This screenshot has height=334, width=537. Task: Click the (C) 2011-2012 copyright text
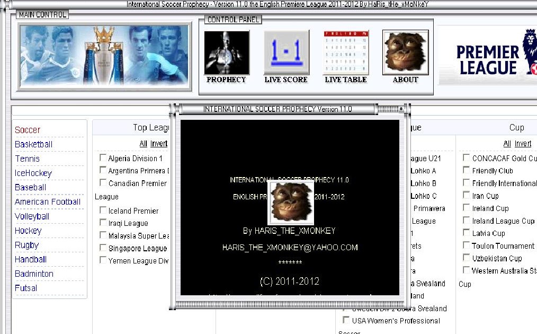click(290, 282)
